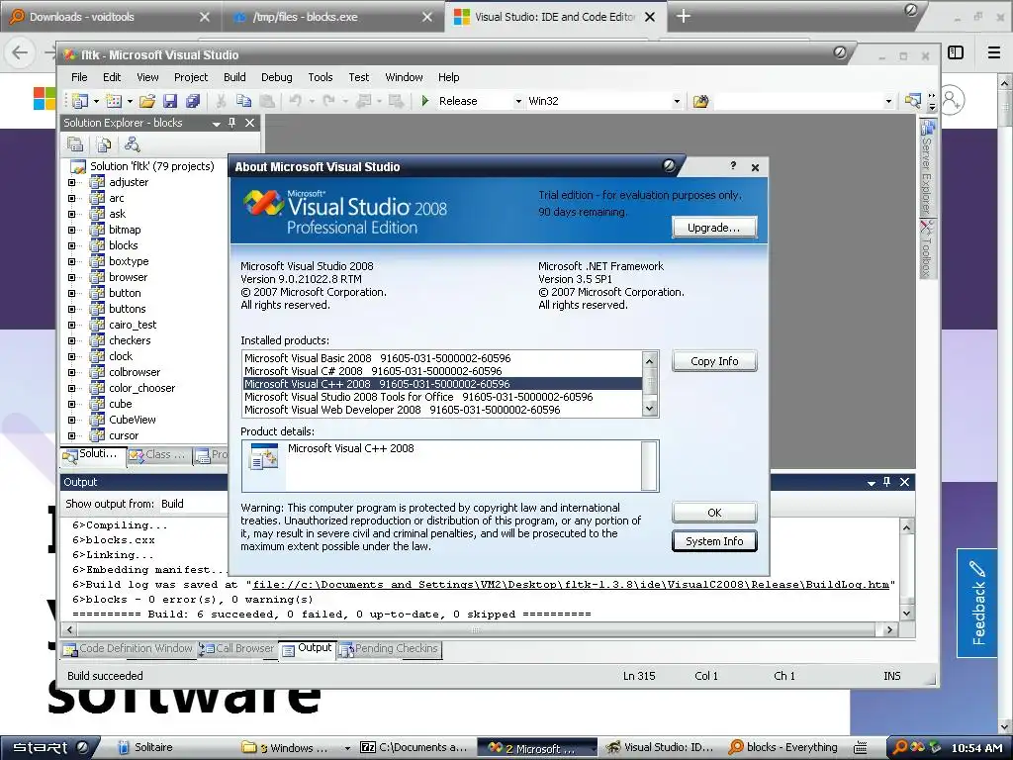Click the Open File folder icon
The width and height of the screenshot is (1013, 760).
[x=147, y=101]
